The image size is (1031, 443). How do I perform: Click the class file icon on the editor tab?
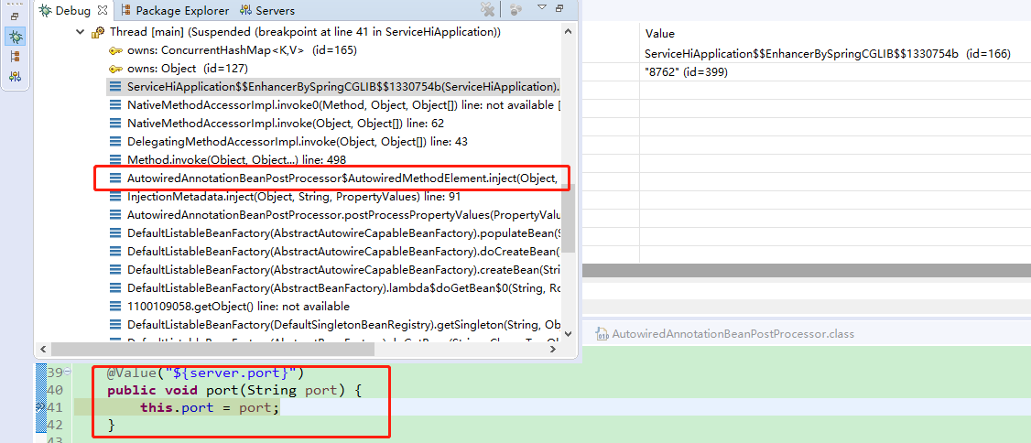[x=601, y=334]
